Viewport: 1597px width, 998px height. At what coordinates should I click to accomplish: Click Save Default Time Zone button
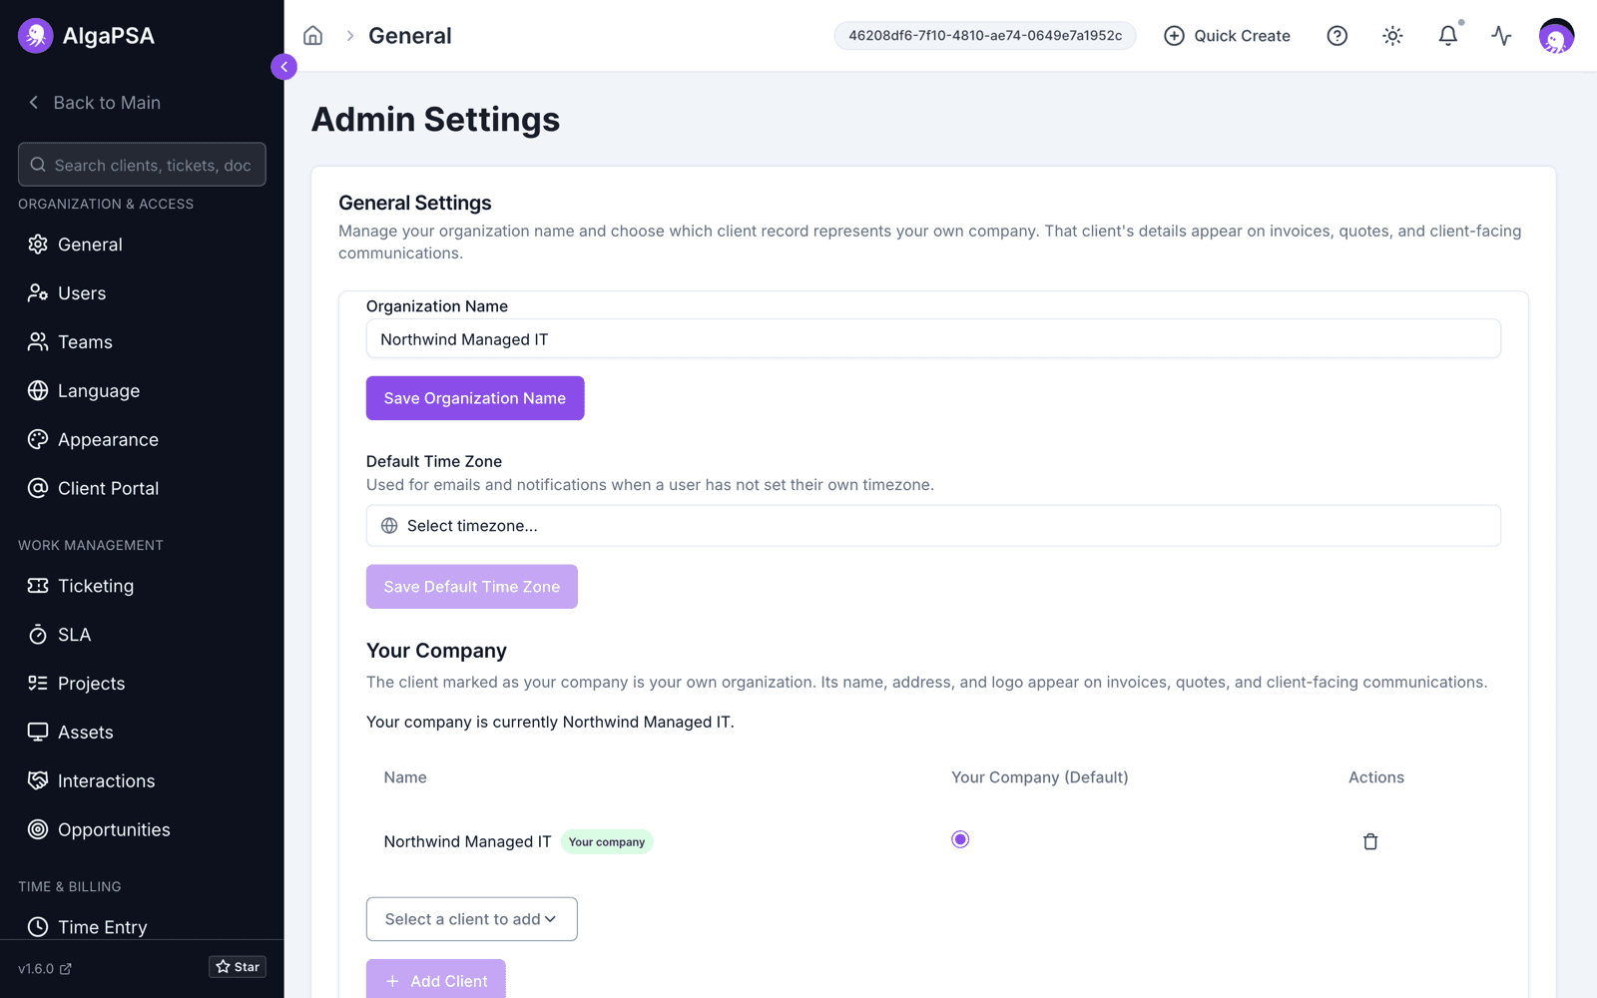[x=472, y=587]
